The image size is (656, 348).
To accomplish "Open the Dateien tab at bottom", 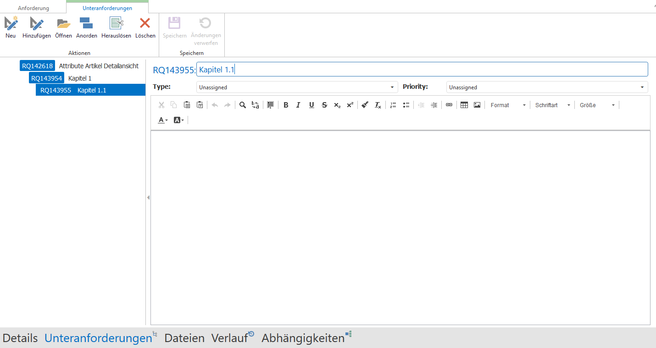I will tap(184, 338).
